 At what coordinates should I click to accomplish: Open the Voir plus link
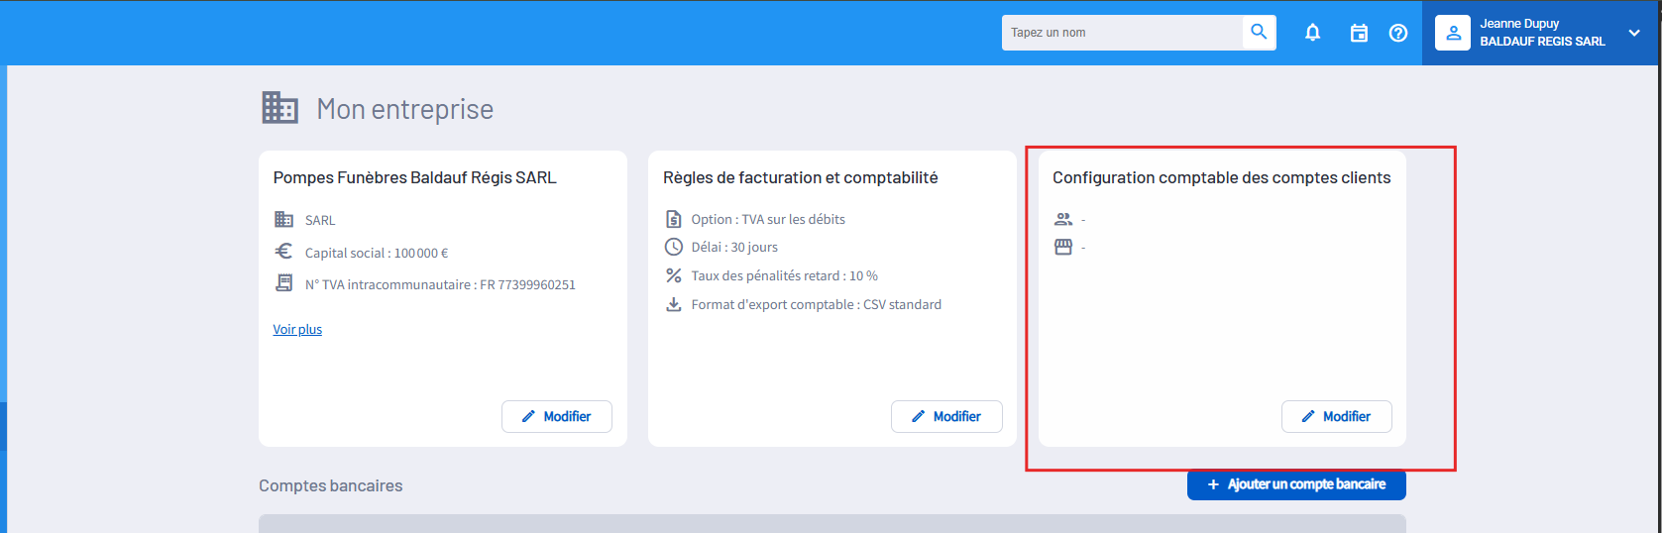coord(297,329)
